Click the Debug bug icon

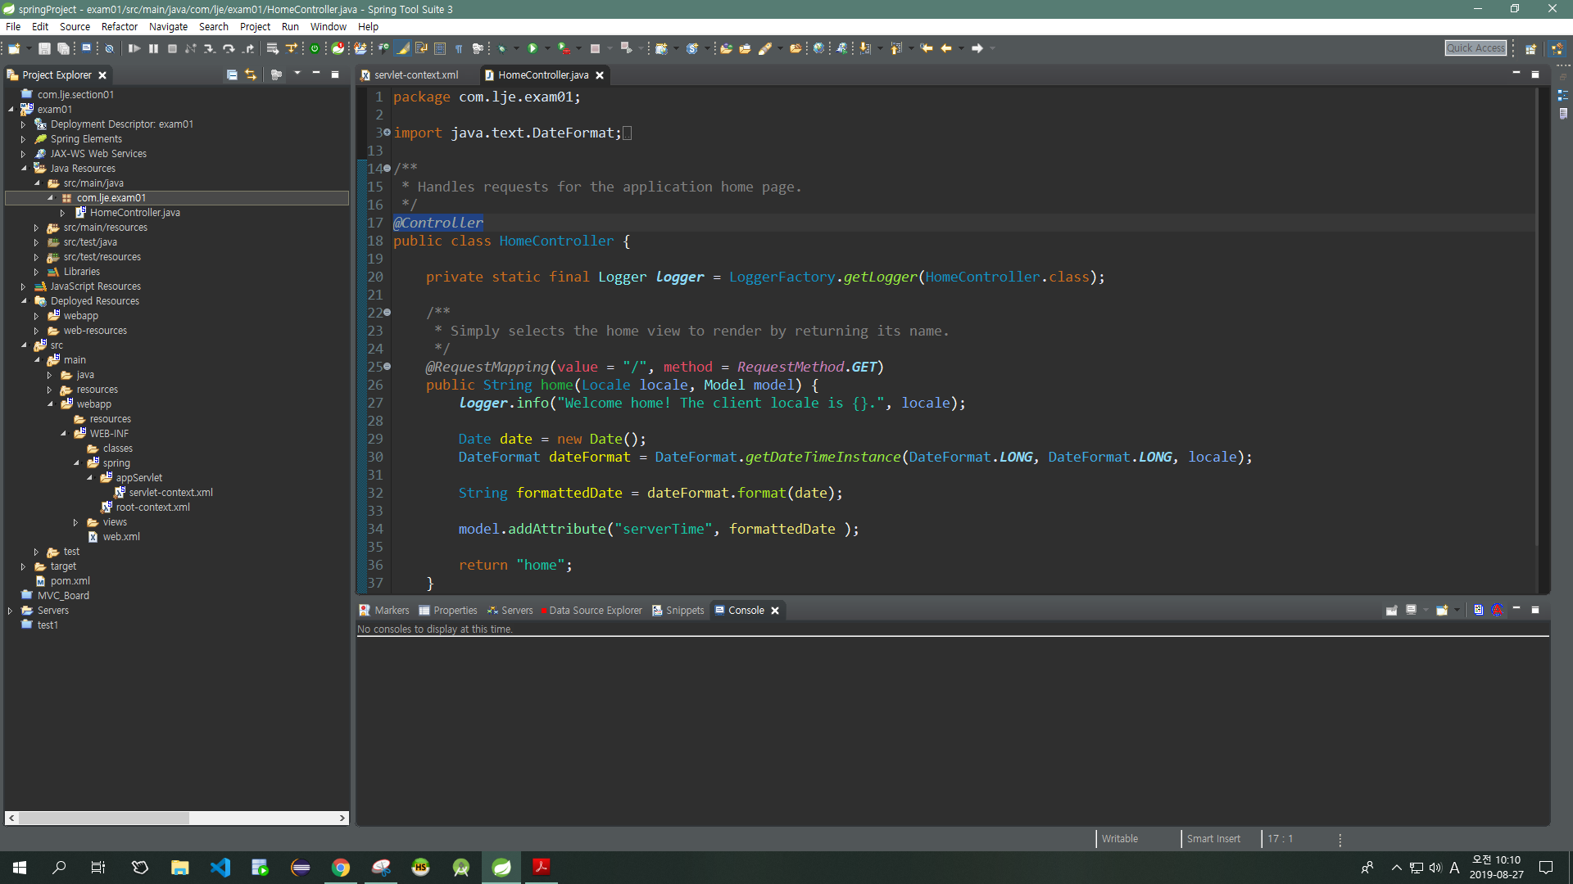tap(502, 48)
